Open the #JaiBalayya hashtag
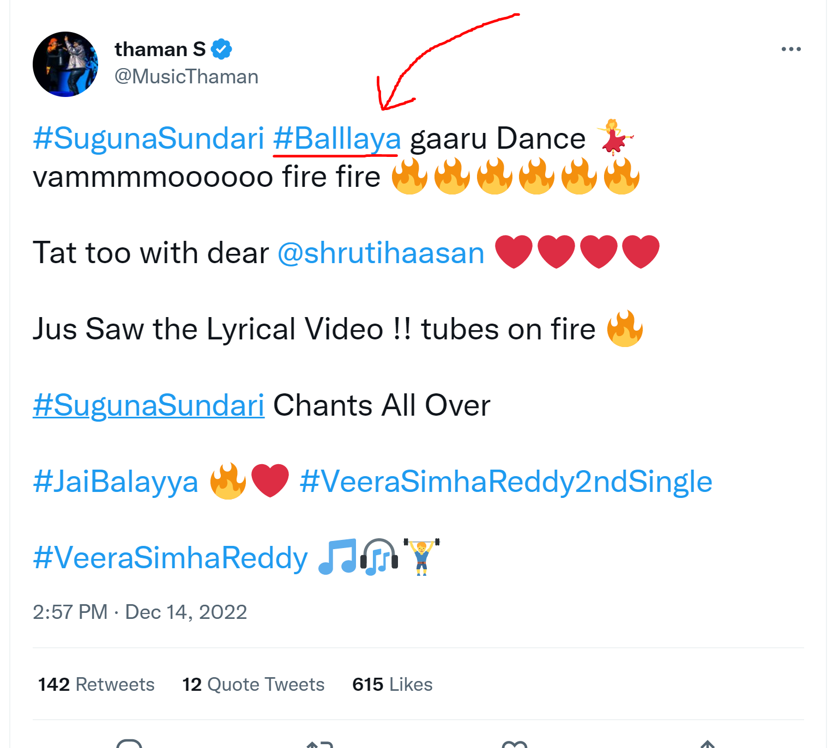 pos(116,482)
